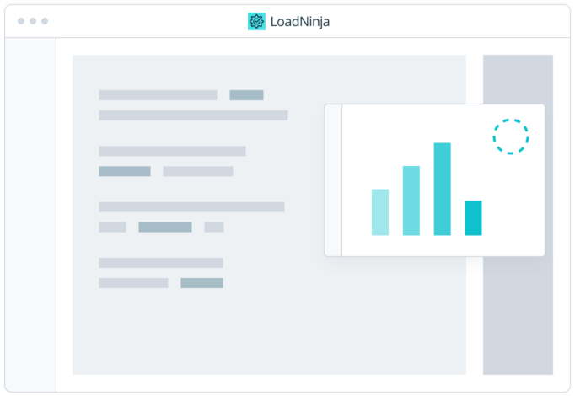This screenshot has width=575, height=396.
Task: Click the dark tag in second placeholder group
Action: point(125,171)
